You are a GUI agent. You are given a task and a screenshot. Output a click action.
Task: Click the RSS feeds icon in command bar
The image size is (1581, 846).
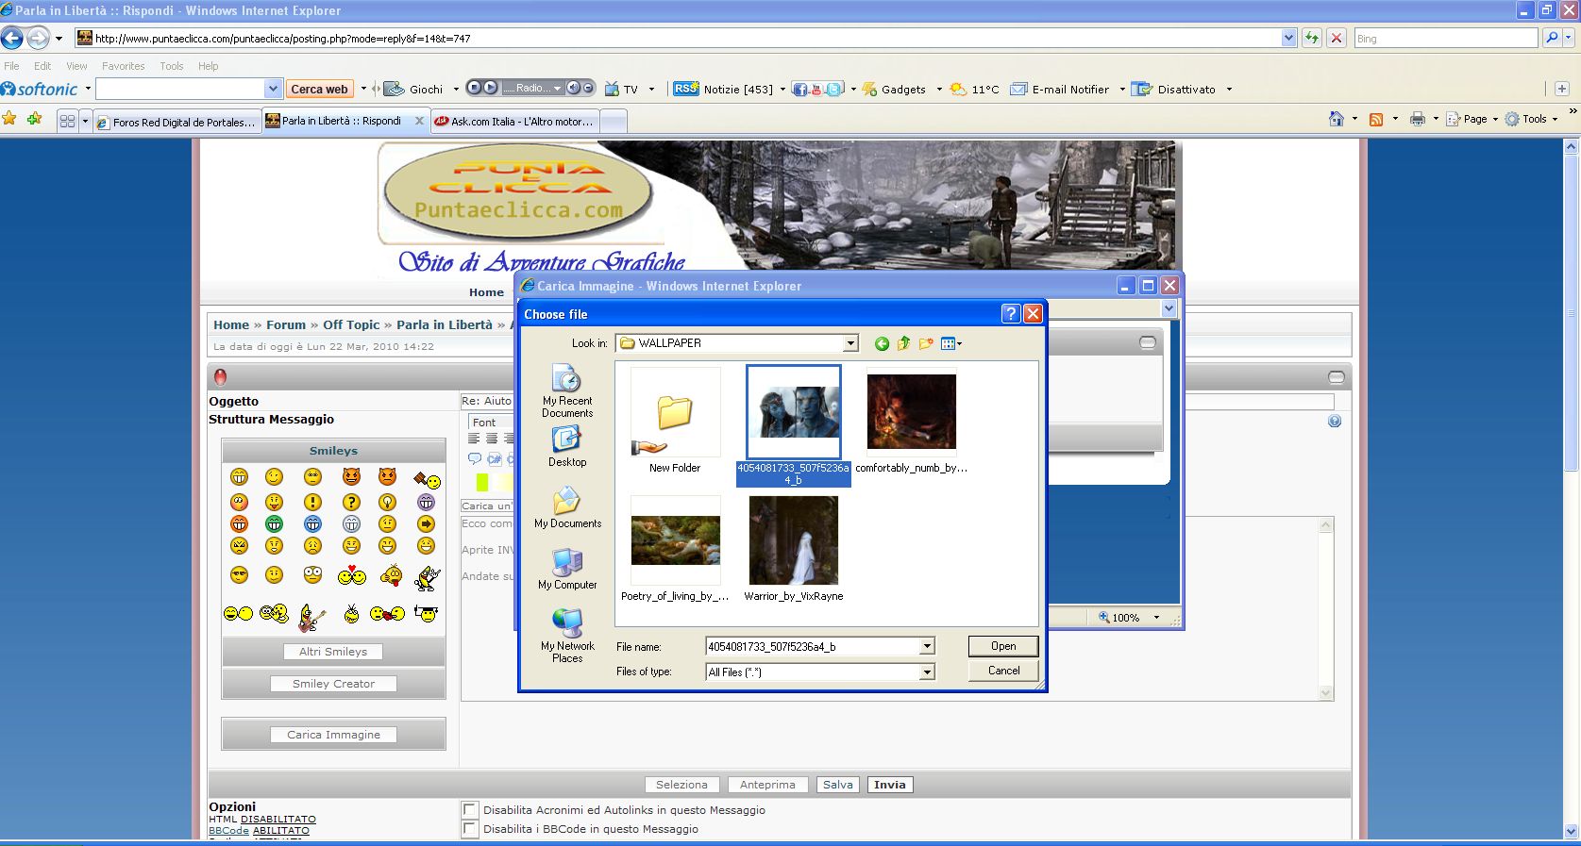[x=1376, y=119]
